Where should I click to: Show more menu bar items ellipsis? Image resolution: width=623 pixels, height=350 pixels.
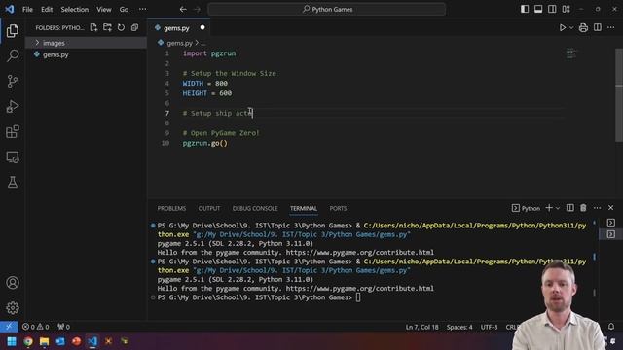point(143,9)
